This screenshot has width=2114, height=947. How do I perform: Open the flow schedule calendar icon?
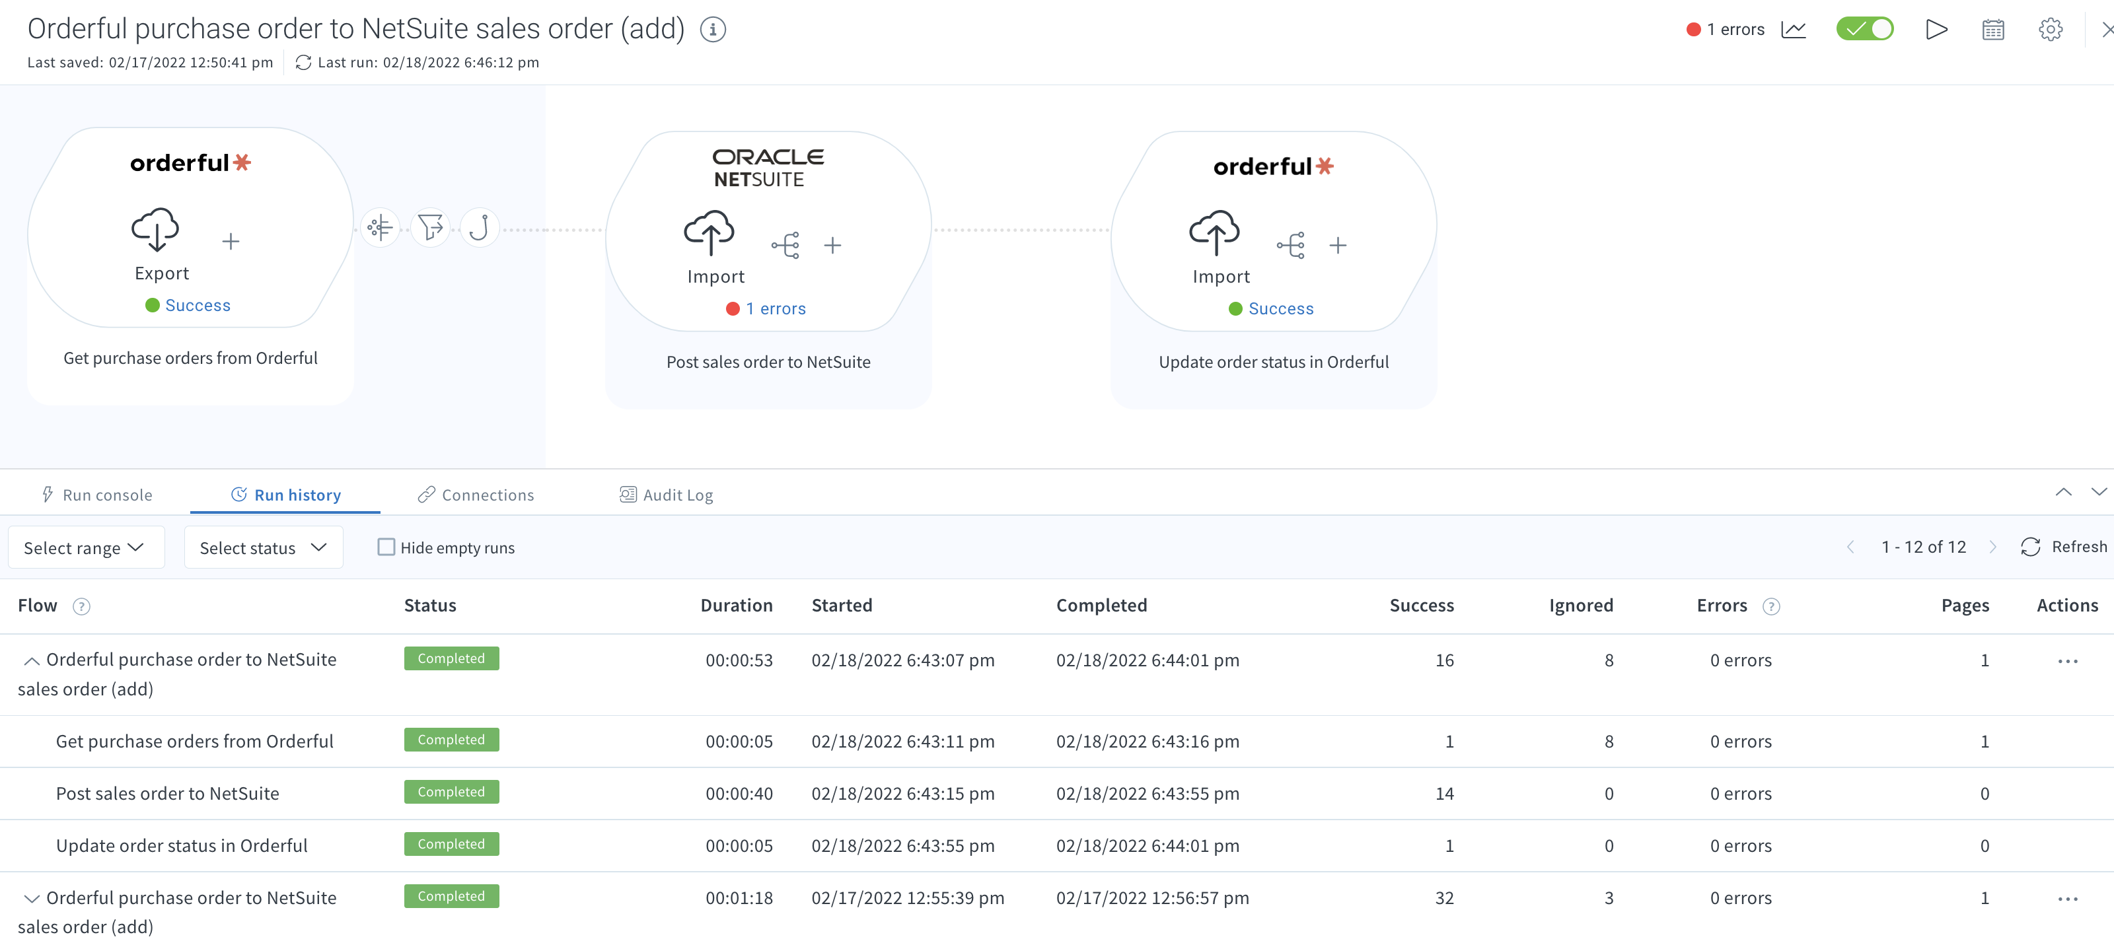click(x=1992, y=30)
